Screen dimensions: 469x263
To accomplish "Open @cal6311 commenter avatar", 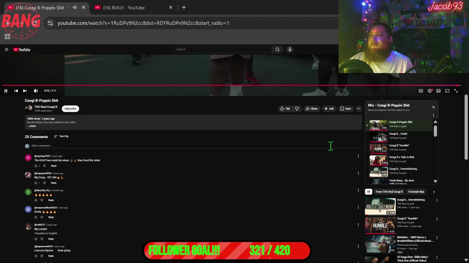I will tap(28, 226).
